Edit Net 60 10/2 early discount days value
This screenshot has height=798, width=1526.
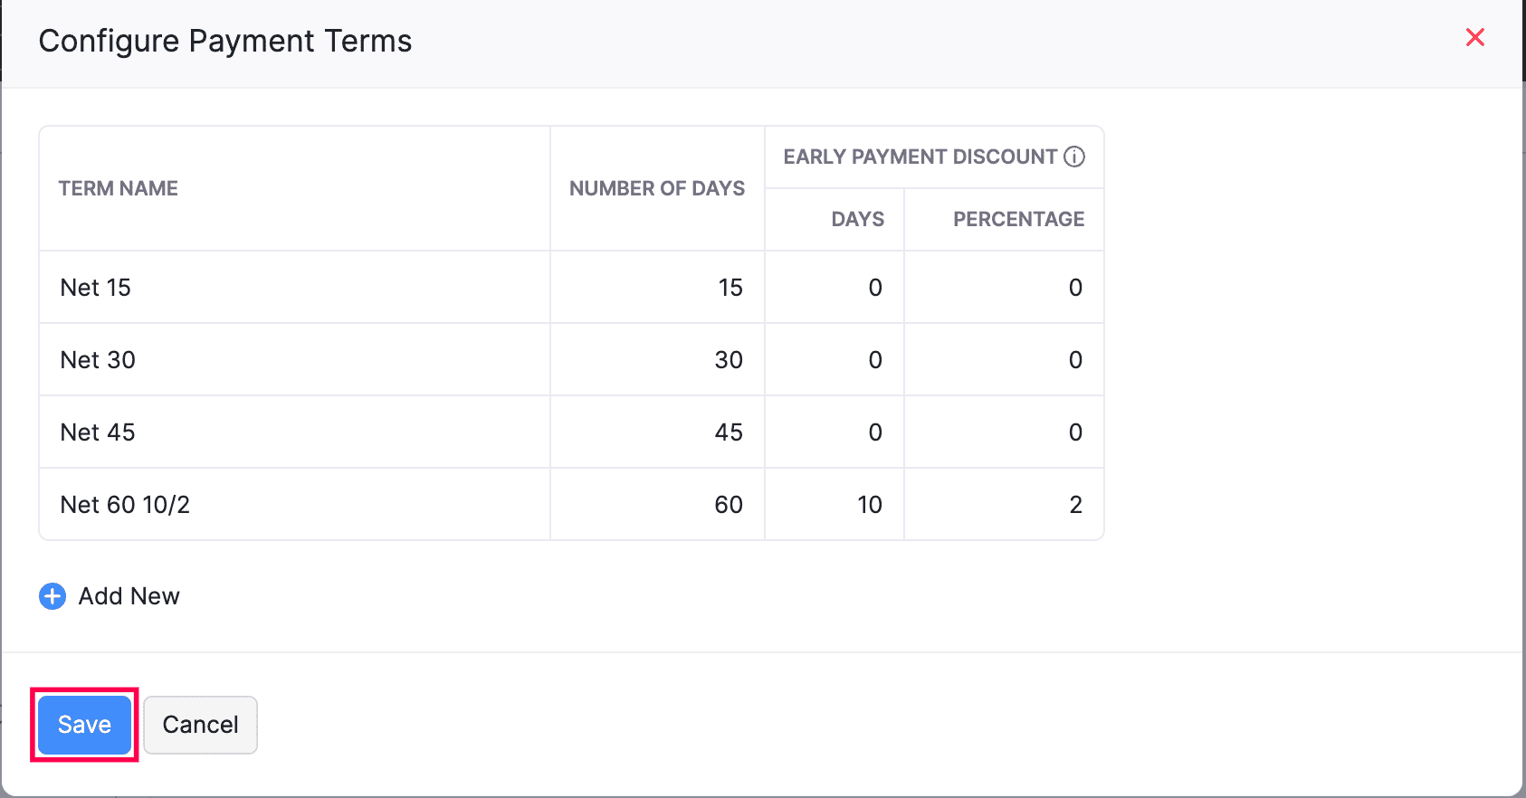coord(835,505)
